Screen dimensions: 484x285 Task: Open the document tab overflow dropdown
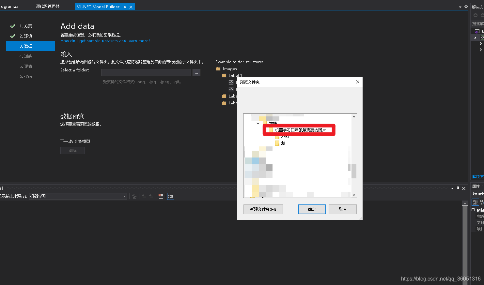pyautogui.click(x=460, y=7)
